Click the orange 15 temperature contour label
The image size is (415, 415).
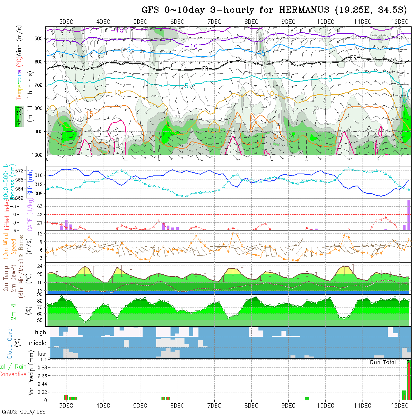[89, 114]
